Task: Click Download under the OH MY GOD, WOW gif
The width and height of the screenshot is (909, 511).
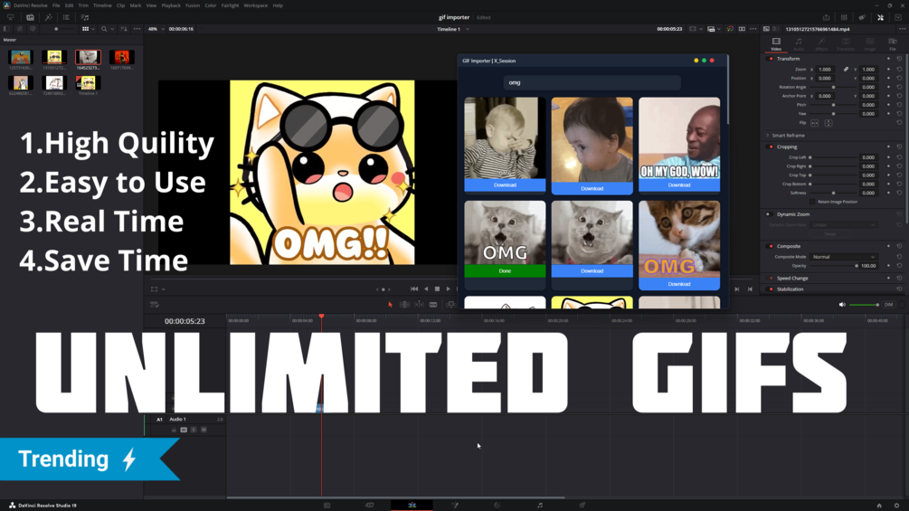Action: click(x=679, y=185)
